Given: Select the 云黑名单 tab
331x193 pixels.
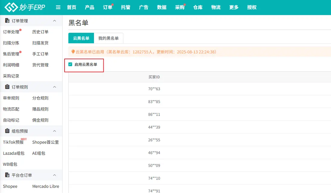Looking at the screenshot, I should [81, 38].
